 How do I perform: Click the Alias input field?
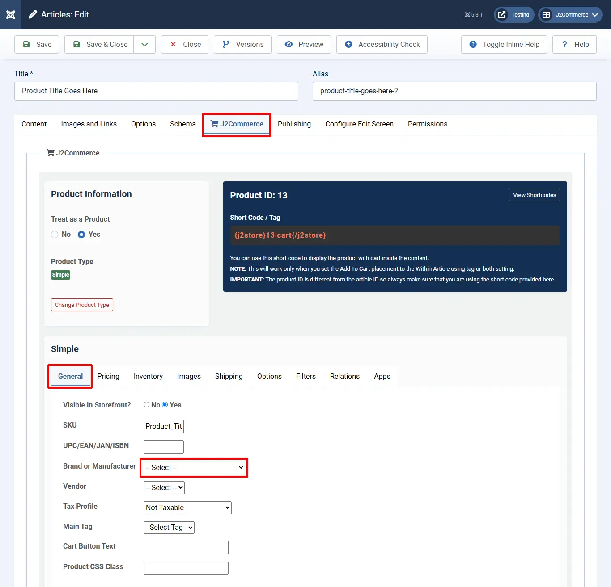(x=454, y=91)
